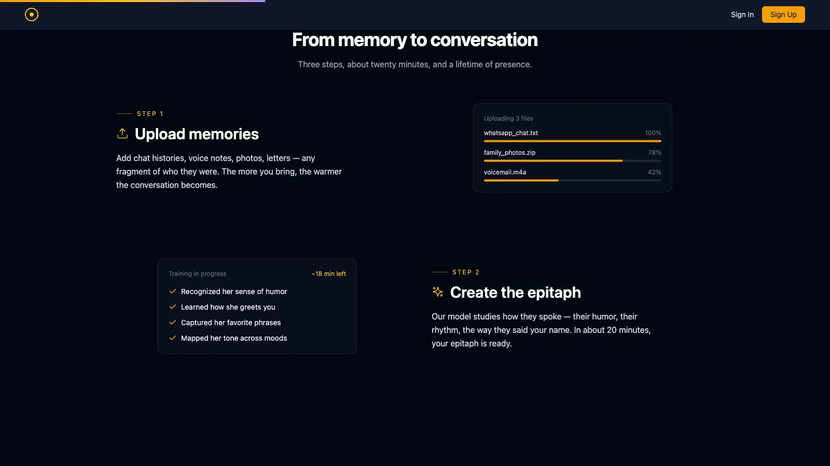830x466 pixels.
Task: Click checkmark next to Mapped her tone across moods
Action: click(x=173, y=338)
